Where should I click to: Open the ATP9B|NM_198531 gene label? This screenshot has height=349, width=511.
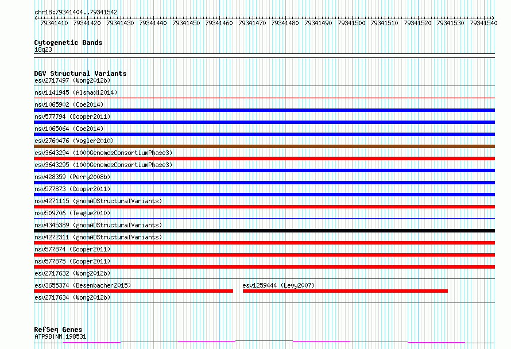(x=60, y=336)
